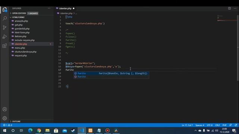Viewport: 239px width, 134px height.
Task: Open Windows action center notifications
Action: tap(234, 131)
